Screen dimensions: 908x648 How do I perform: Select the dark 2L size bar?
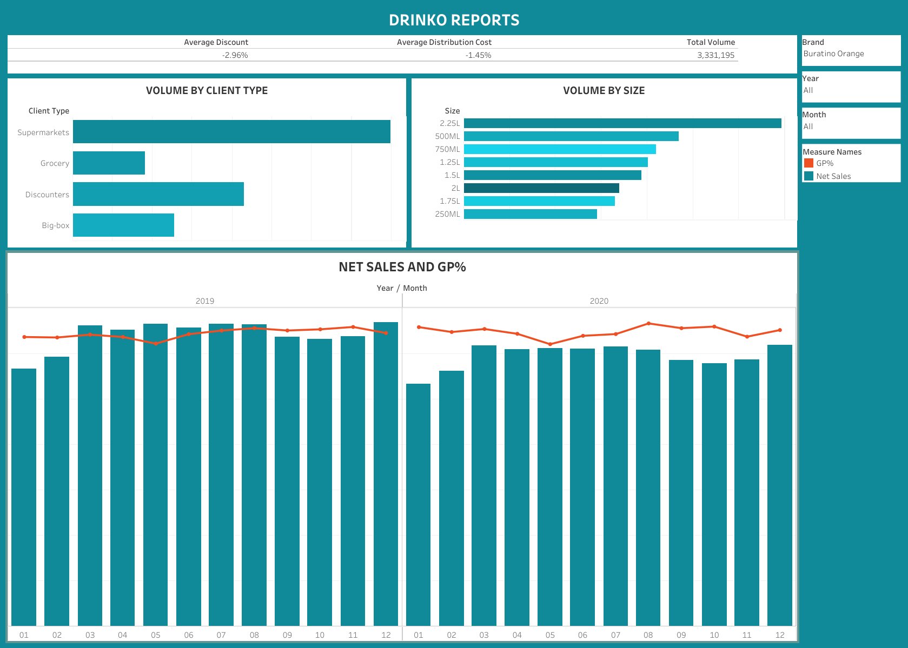pyautogui.click(x=541, y=188)
